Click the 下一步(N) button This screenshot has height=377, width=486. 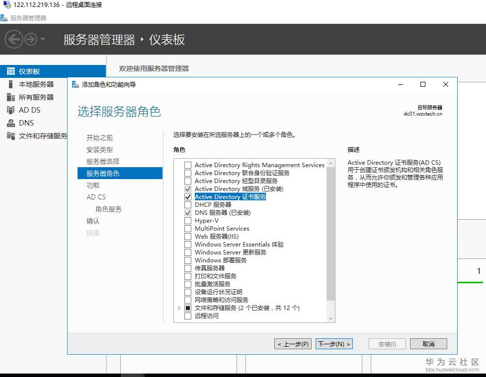[x=334, y=343]
